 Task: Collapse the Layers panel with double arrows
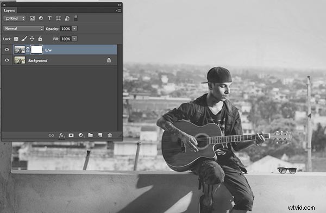pyautogui.click(x=119, y=4)
